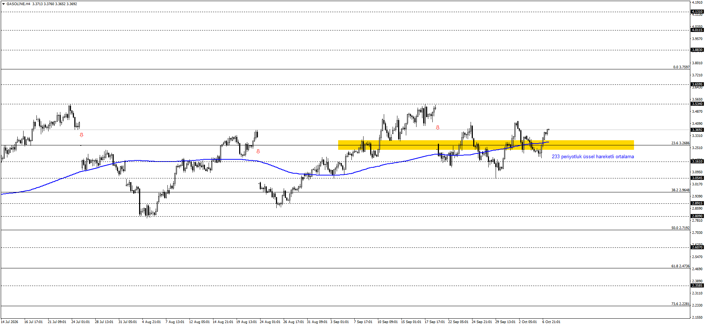This screenshot has width=705, height=326.
Task: Click the 2.3585 price level tag
Action: coord(697,286)
